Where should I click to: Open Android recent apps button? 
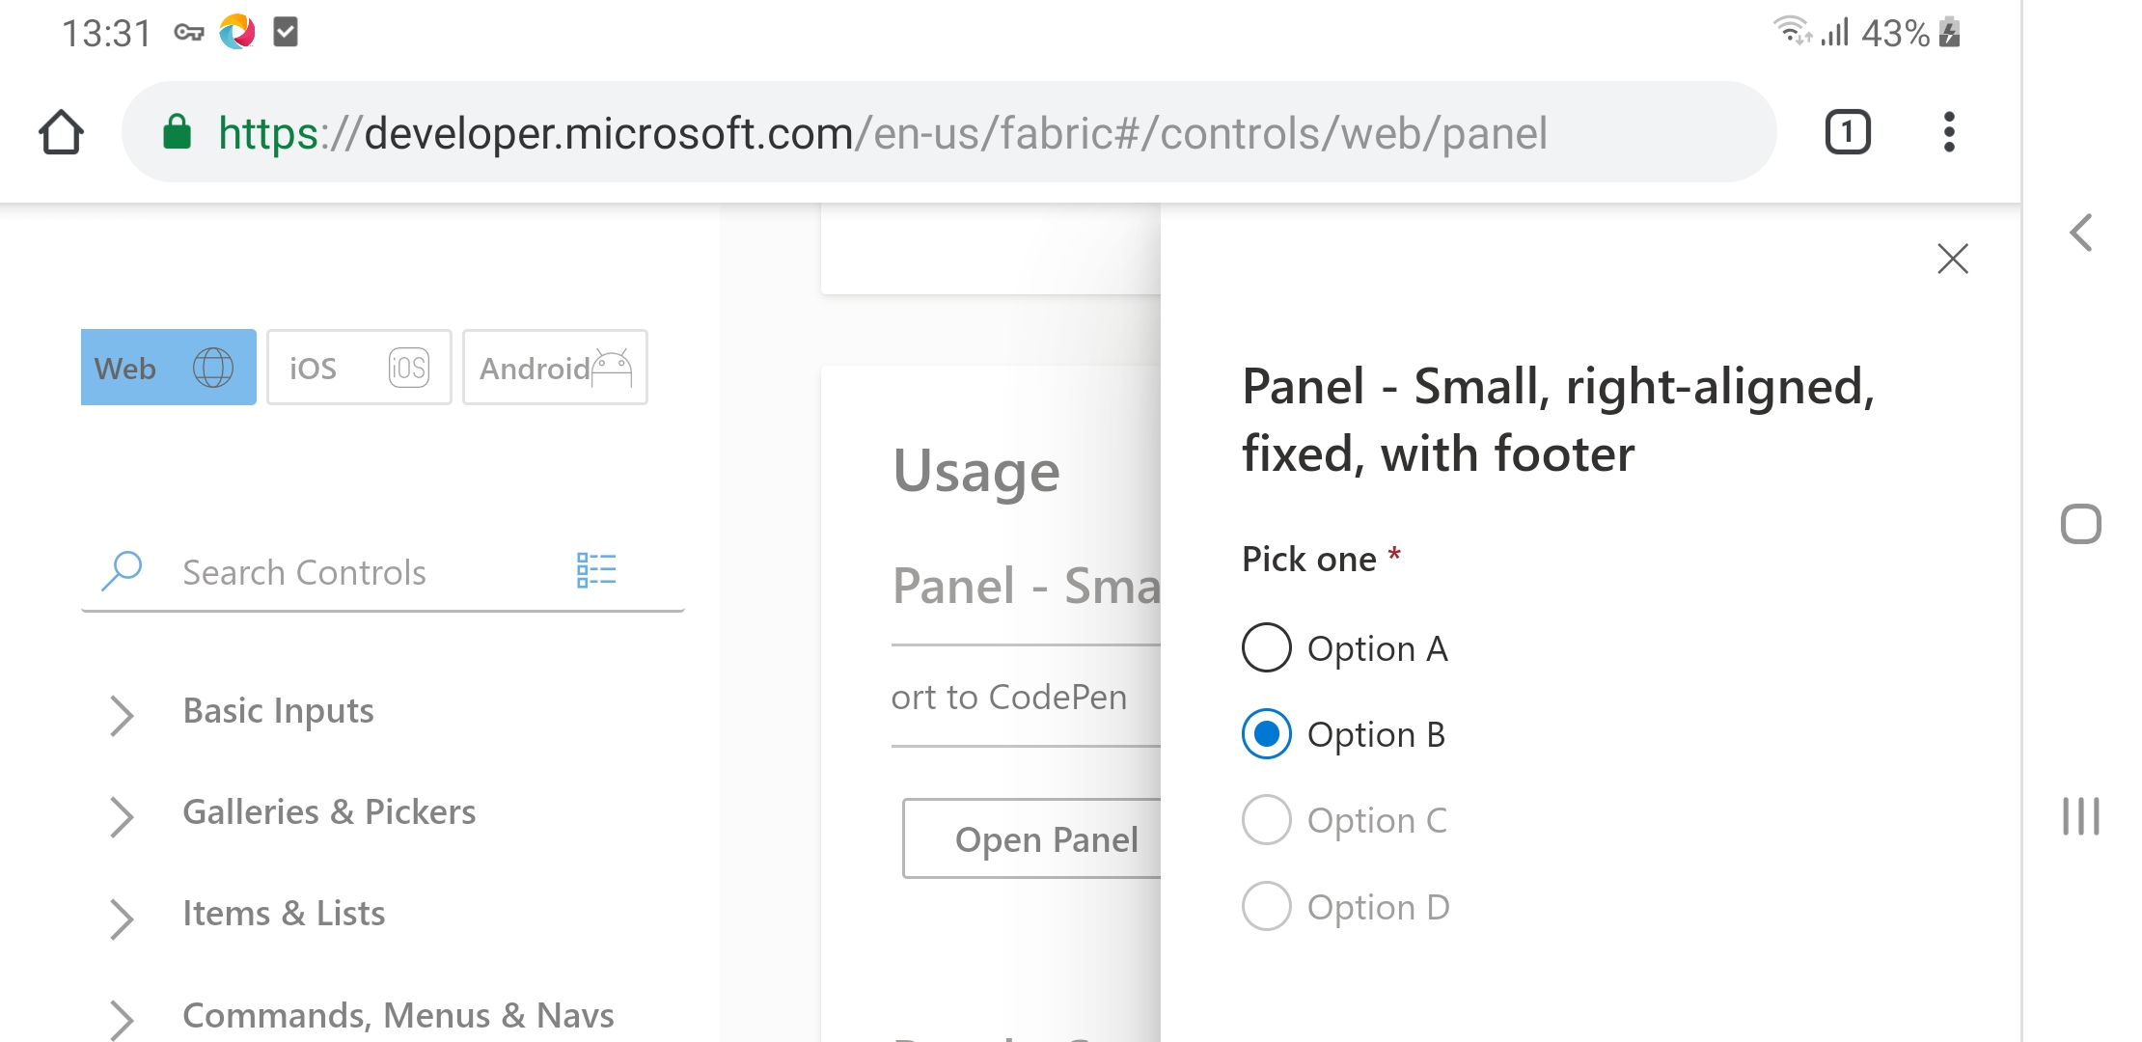(2080, 816)
